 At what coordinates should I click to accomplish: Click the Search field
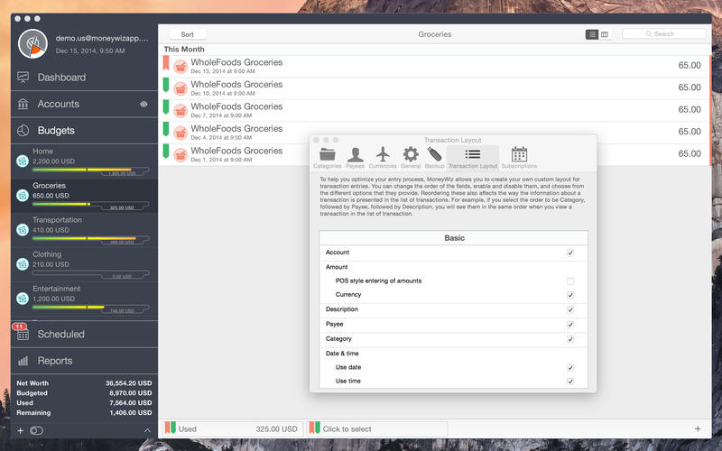pos(664,34)
